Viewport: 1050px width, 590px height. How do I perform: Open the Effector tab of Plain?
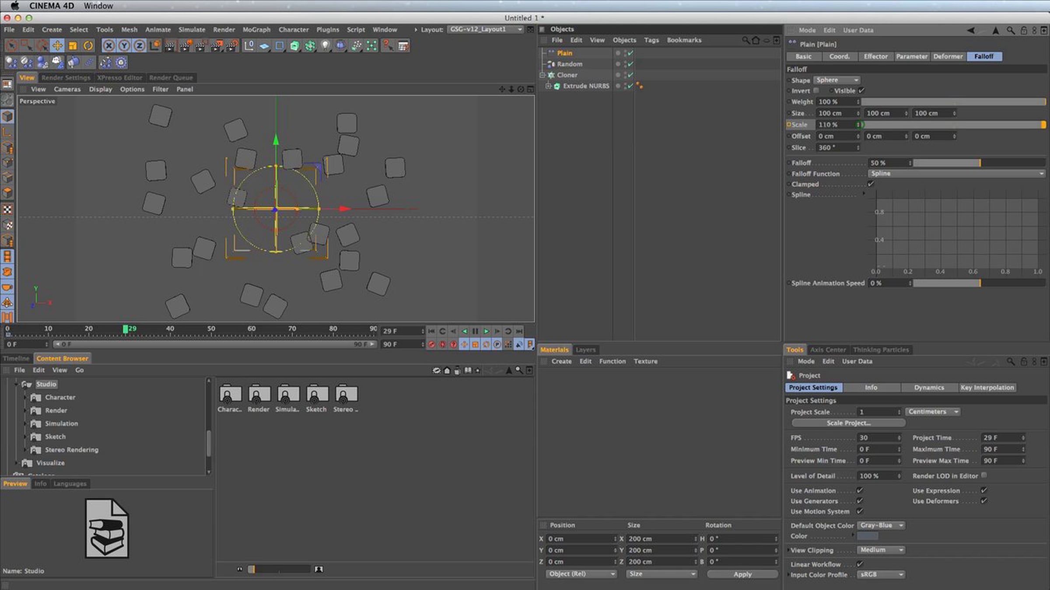875,56
